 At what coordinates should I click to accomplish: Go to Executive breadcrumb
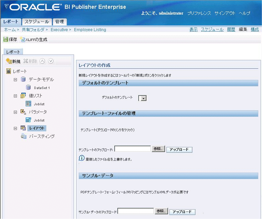[x=59, y=30]
